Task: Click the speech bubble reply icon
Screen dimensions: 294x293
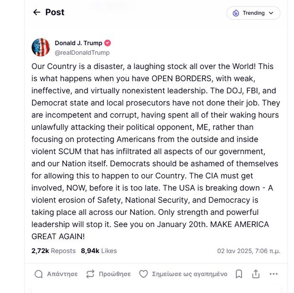Action: pos(39,274)
